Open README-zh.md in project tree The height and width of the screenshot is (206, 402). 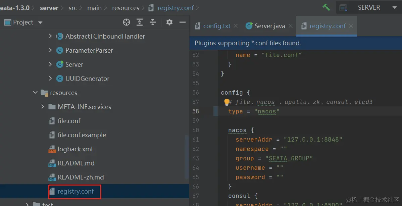(x=81, y=177)
